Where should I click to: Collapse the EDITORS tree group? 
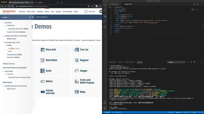click(4, 23)
